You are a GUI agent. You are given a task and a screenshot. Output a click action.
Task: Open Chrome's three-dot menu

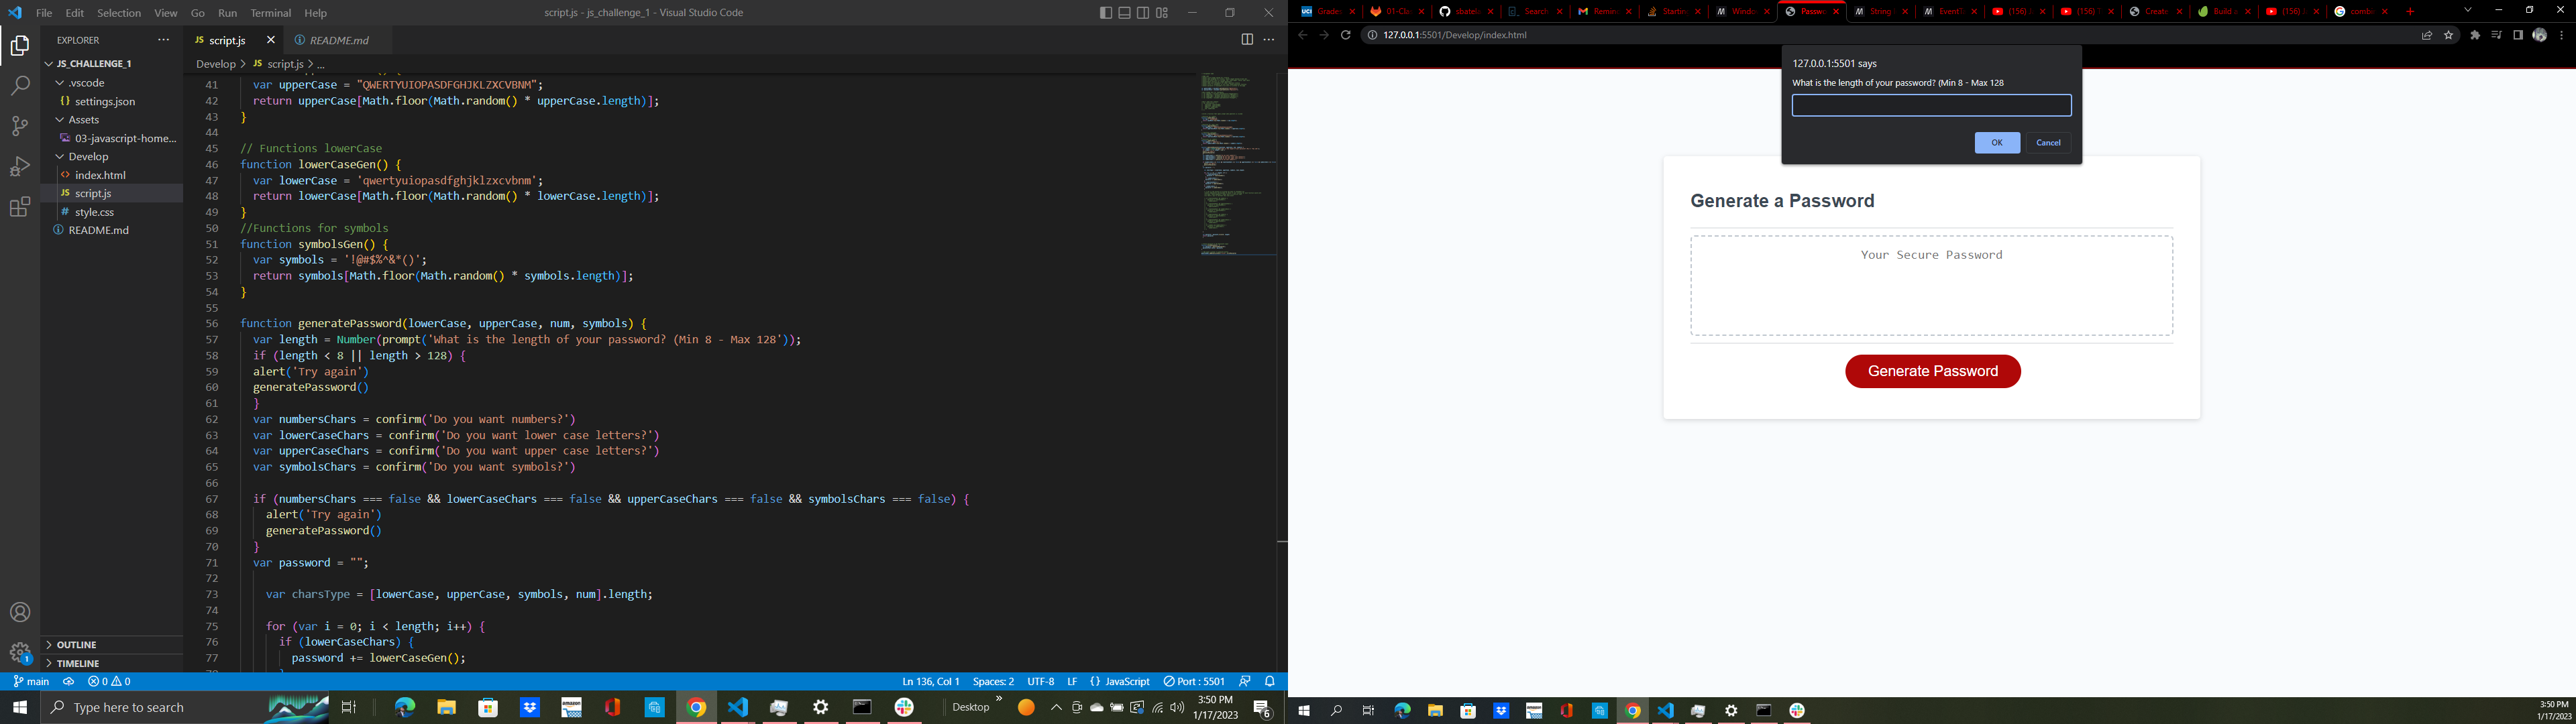point(2561,35)
